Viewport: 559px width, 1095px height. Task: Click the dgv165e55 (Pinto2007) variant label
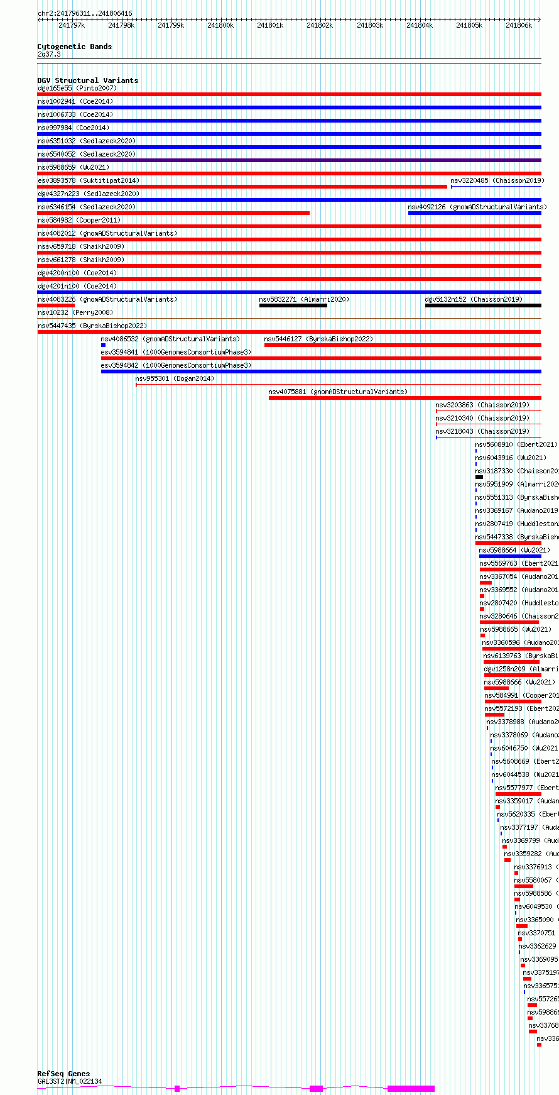77,89
